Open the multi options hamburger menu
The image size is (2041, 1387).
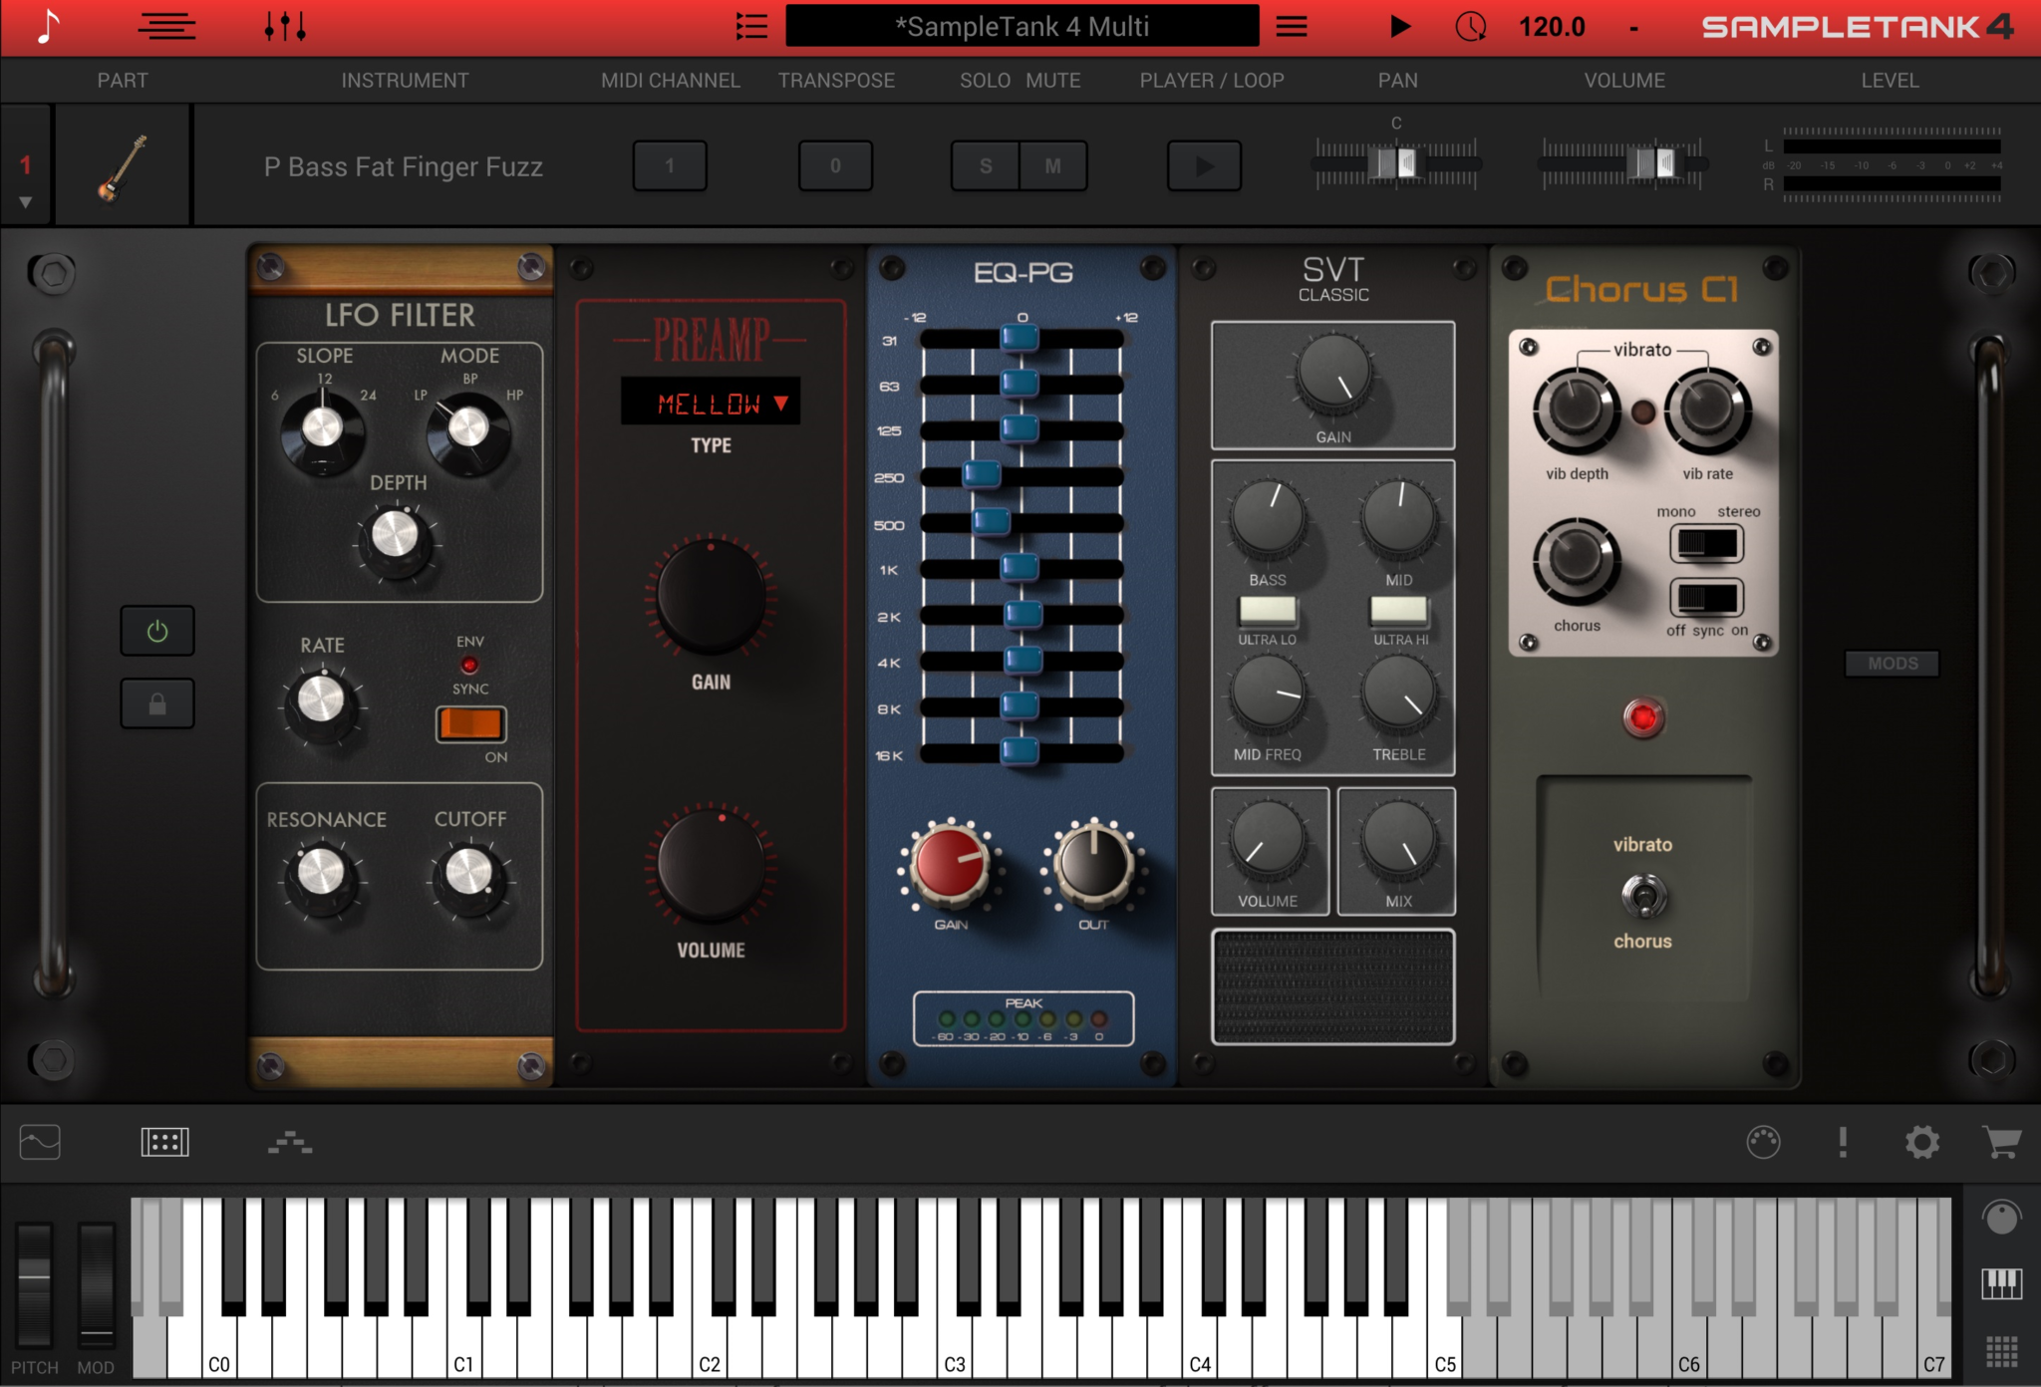[1292, 27]
